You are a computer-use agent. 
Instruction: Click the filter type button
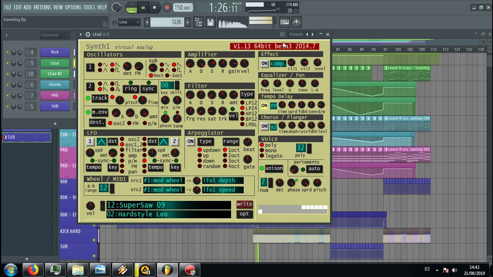point(247,94)
